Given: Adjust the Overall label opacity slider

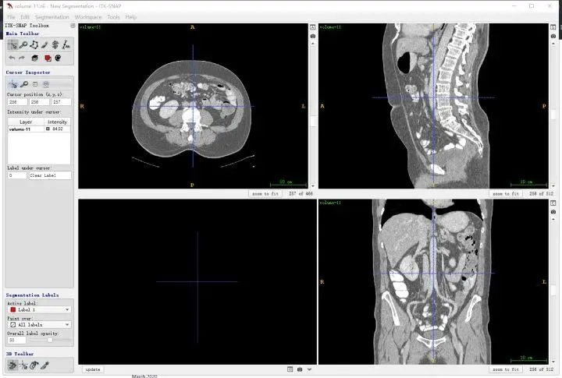Looking at the screenshot, I should [49, 340].
